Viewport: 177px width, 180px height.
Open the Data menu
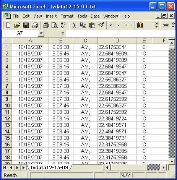95,16
